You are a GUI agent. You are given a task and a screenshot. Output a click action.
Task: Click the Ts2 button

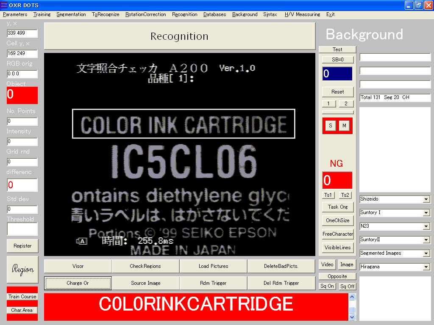[345, 195]
